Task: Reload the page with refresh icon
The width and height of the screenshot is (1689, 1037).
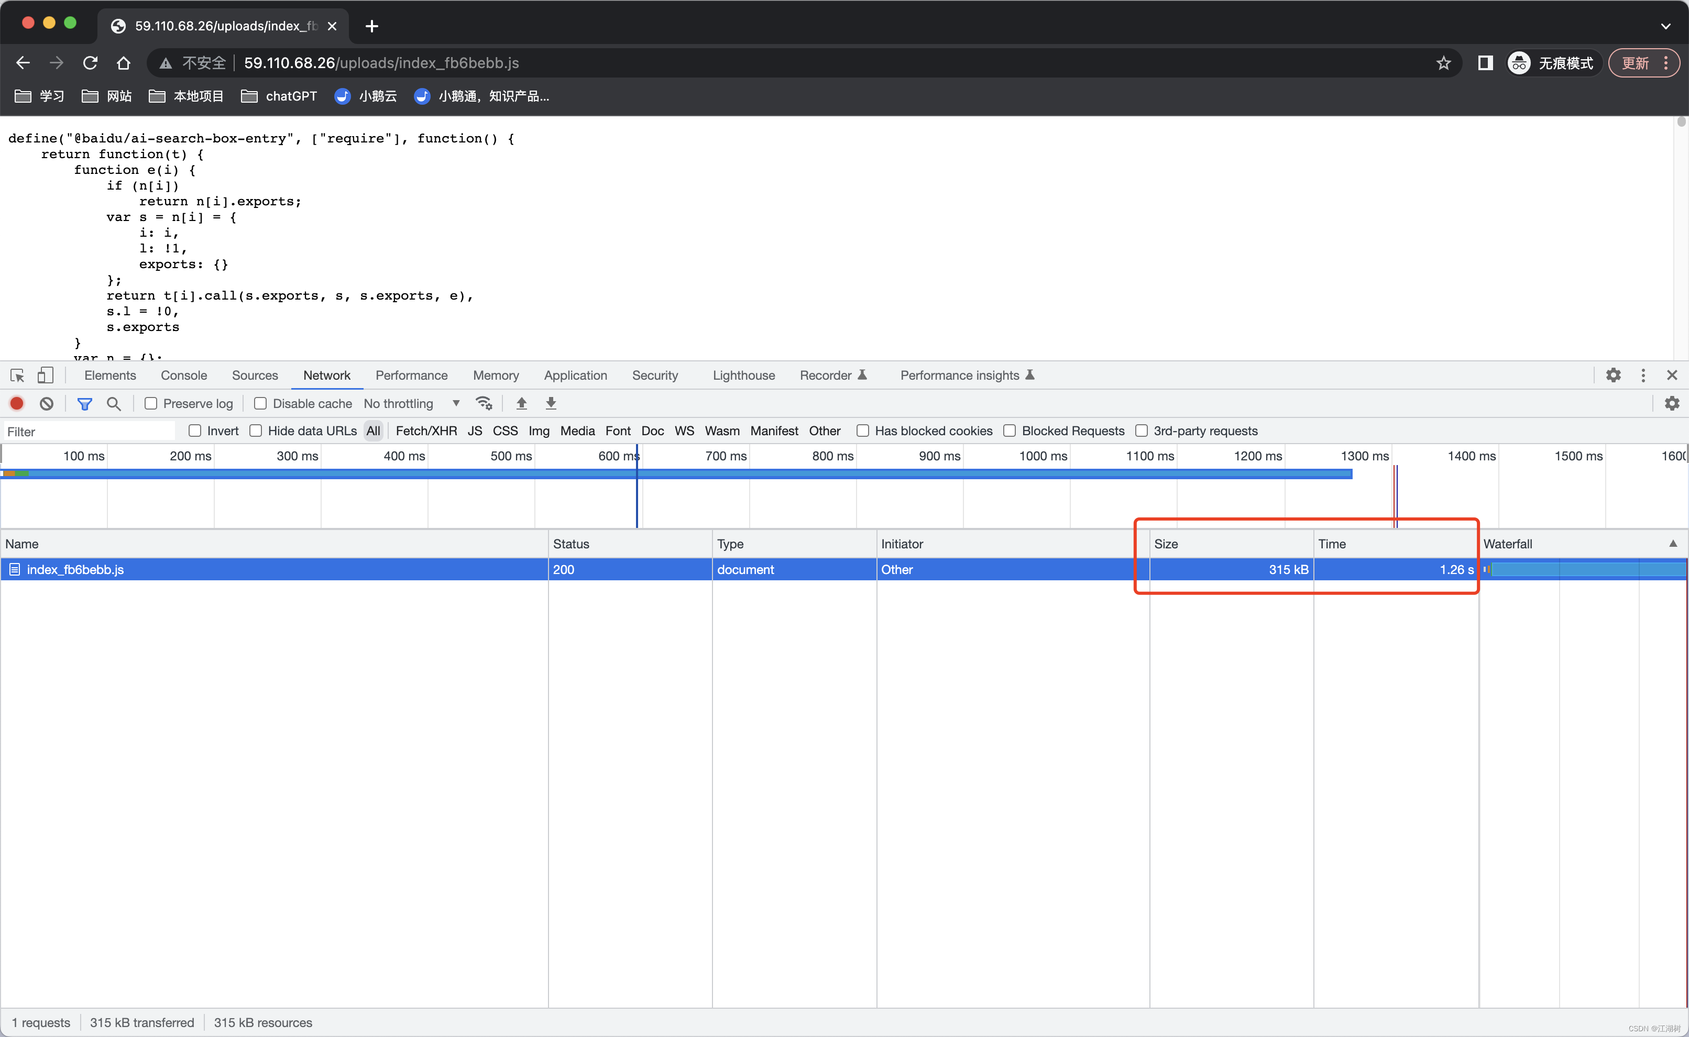Action: [91, 63]
